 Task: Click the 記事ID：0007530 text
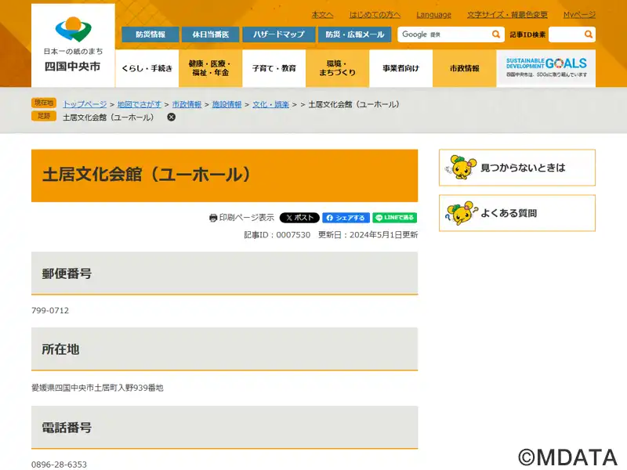pos(277,235)
